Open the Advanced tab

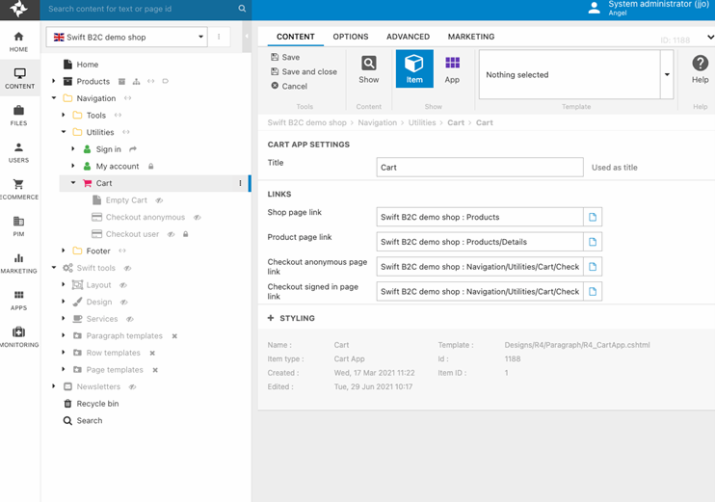point(408,37)
